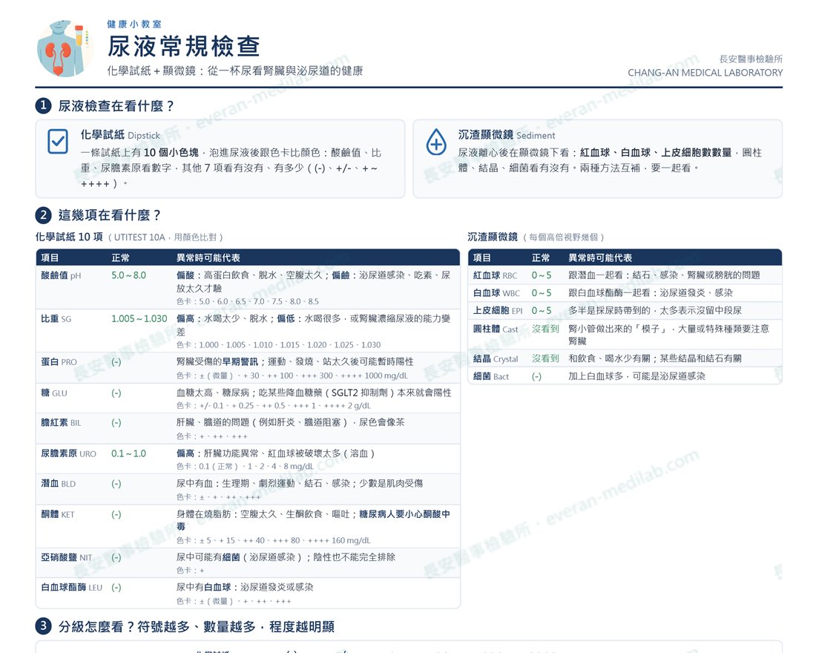This screenshot has height=653, width=816.
Task: Click the dipstick checkmark icon
Action: [x=58, y=141]
